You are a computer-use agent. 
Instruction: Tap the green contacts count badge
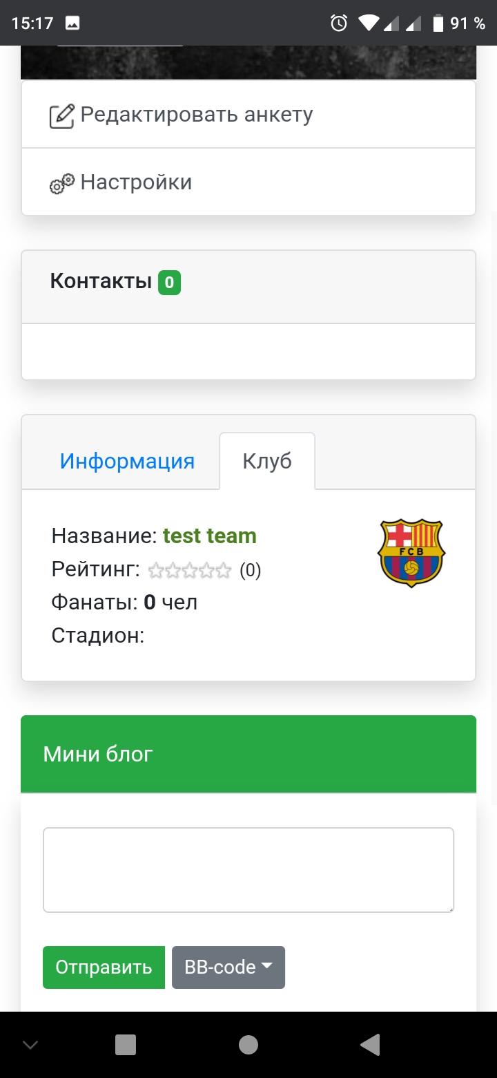point(169,283)
